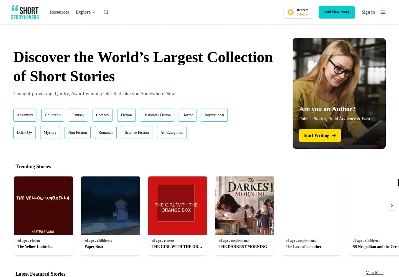Open the Paper Boat cover thumbnail

[x=111, y=206]
